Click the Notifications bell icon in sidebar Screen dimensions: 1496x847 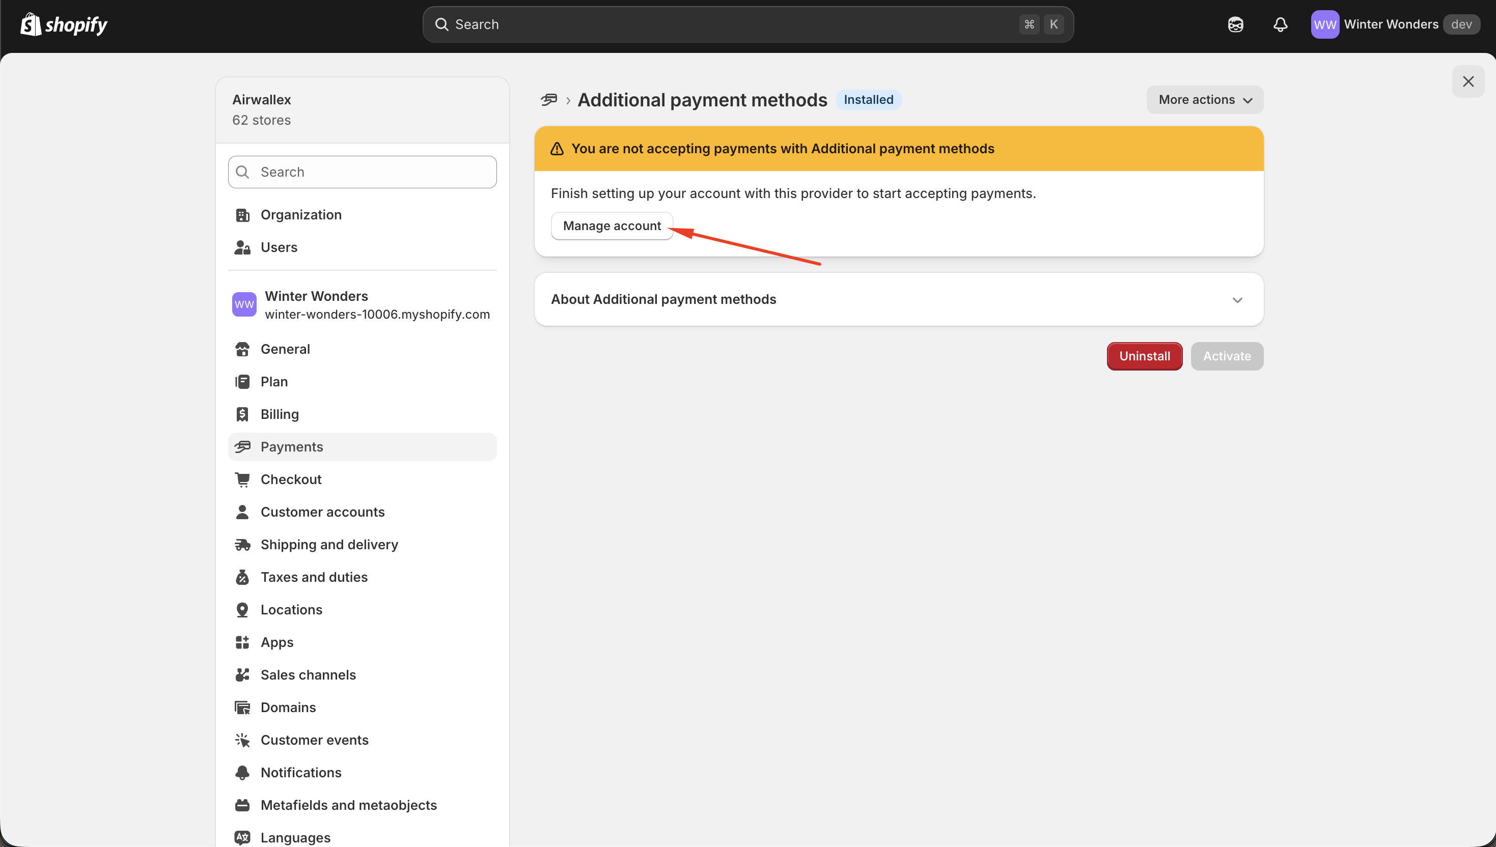[x=242, y=773]
